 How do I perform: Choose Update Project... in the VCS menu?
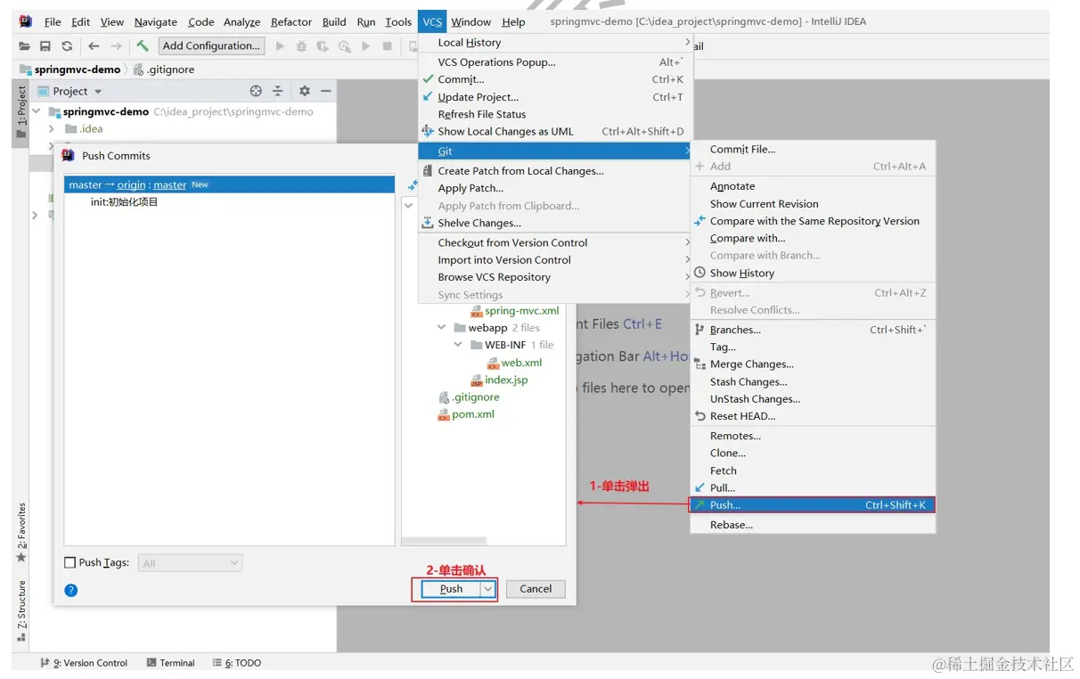555,97
